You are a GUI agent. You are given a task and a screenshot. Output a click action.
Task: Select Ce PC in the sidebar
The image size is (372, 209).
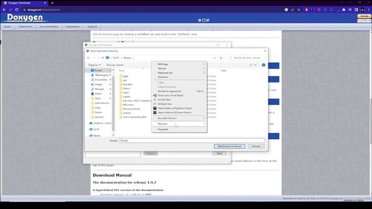click(94, 129)
